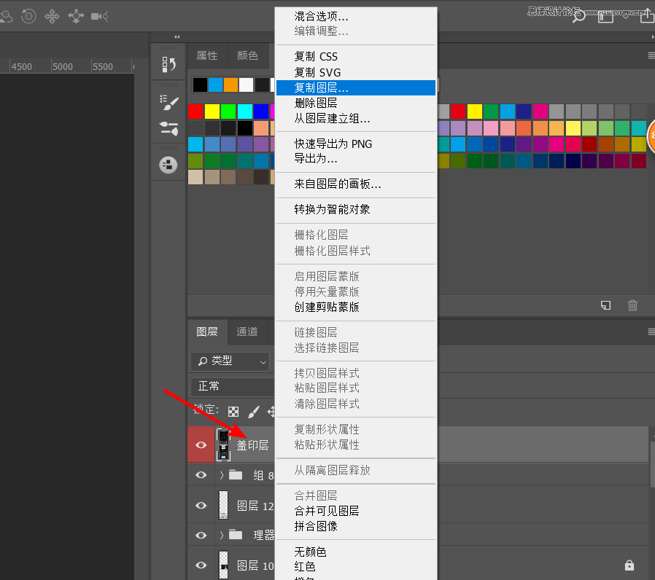This screenshot has width=655, height=580.
Task: Open the History panel icon
Action: tap(168, 64)
